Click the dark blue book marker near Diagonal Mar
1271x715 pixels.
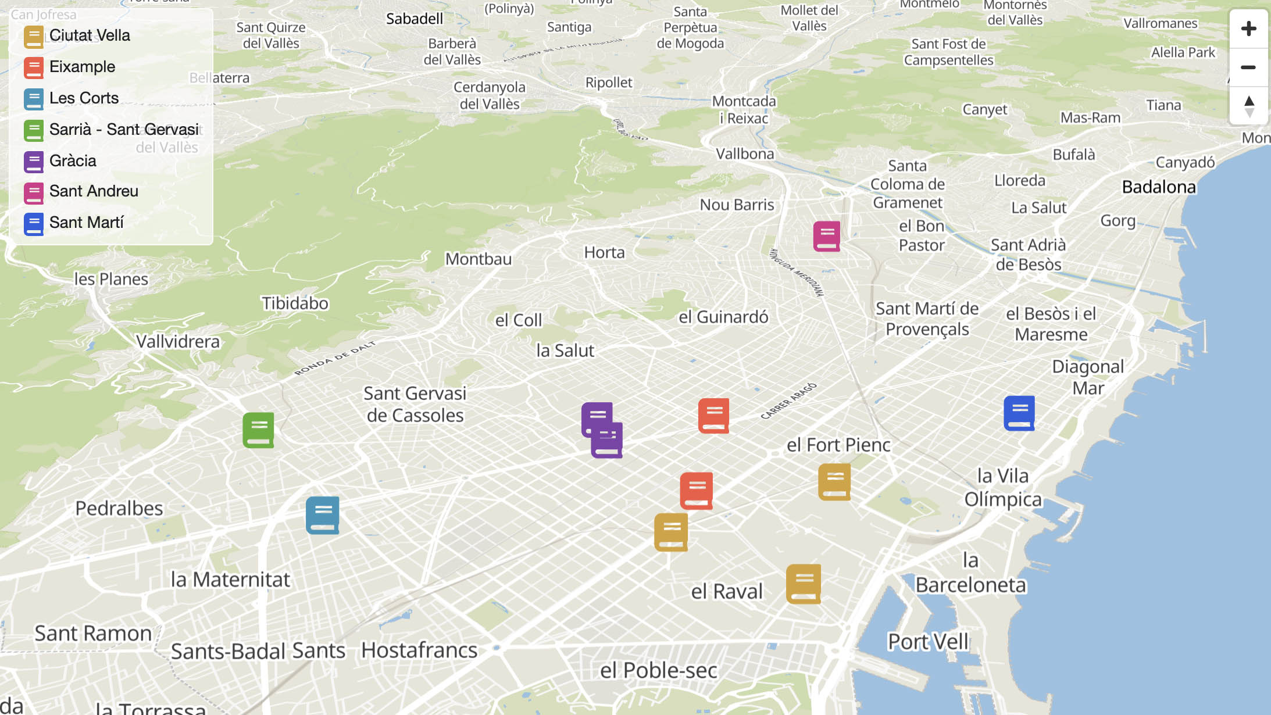point(1019,413)
